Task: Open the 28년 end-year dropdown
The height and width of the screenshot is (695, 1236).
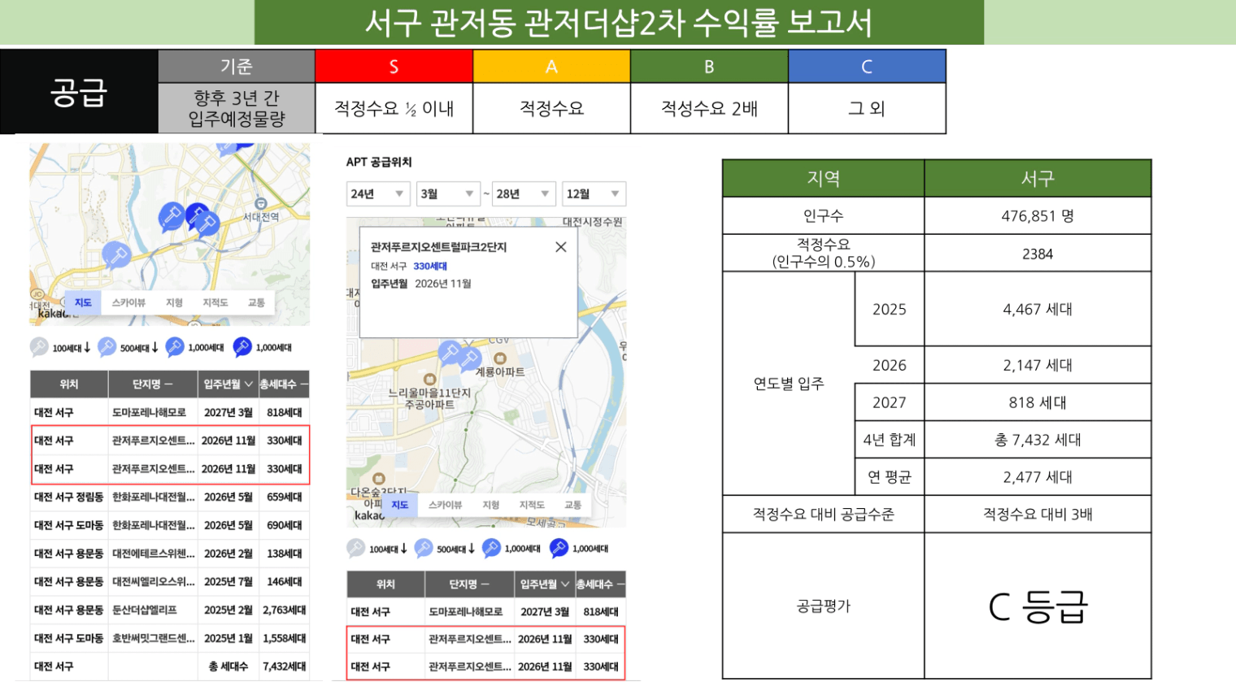Action: [524, 193]
